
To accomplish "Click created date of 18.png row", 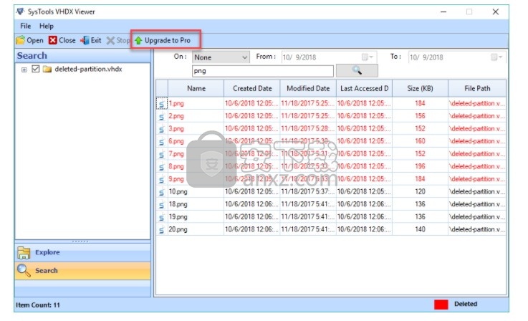I will tap(252, 204).
